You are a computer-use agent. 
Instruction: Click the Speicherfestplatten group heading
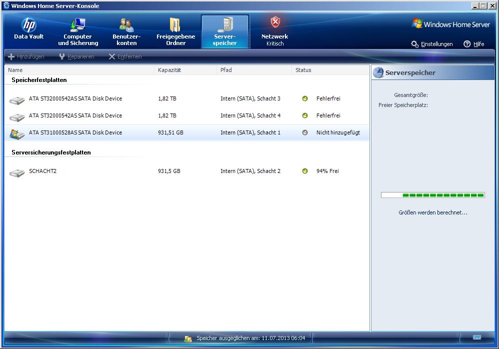(39, 80)
